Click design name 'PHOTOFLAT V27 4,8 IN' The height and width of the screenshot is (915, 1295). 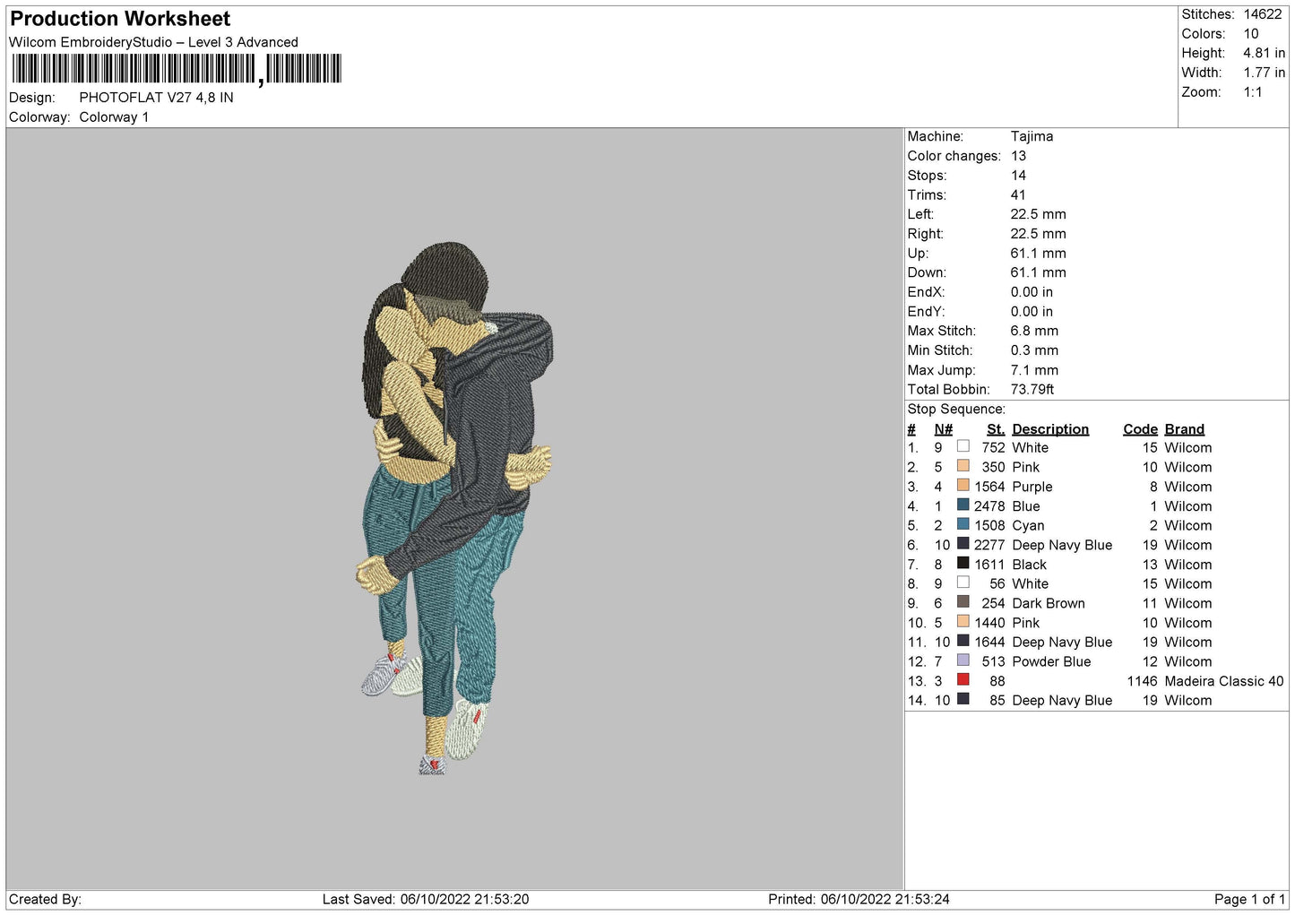(x=156, y=98)
